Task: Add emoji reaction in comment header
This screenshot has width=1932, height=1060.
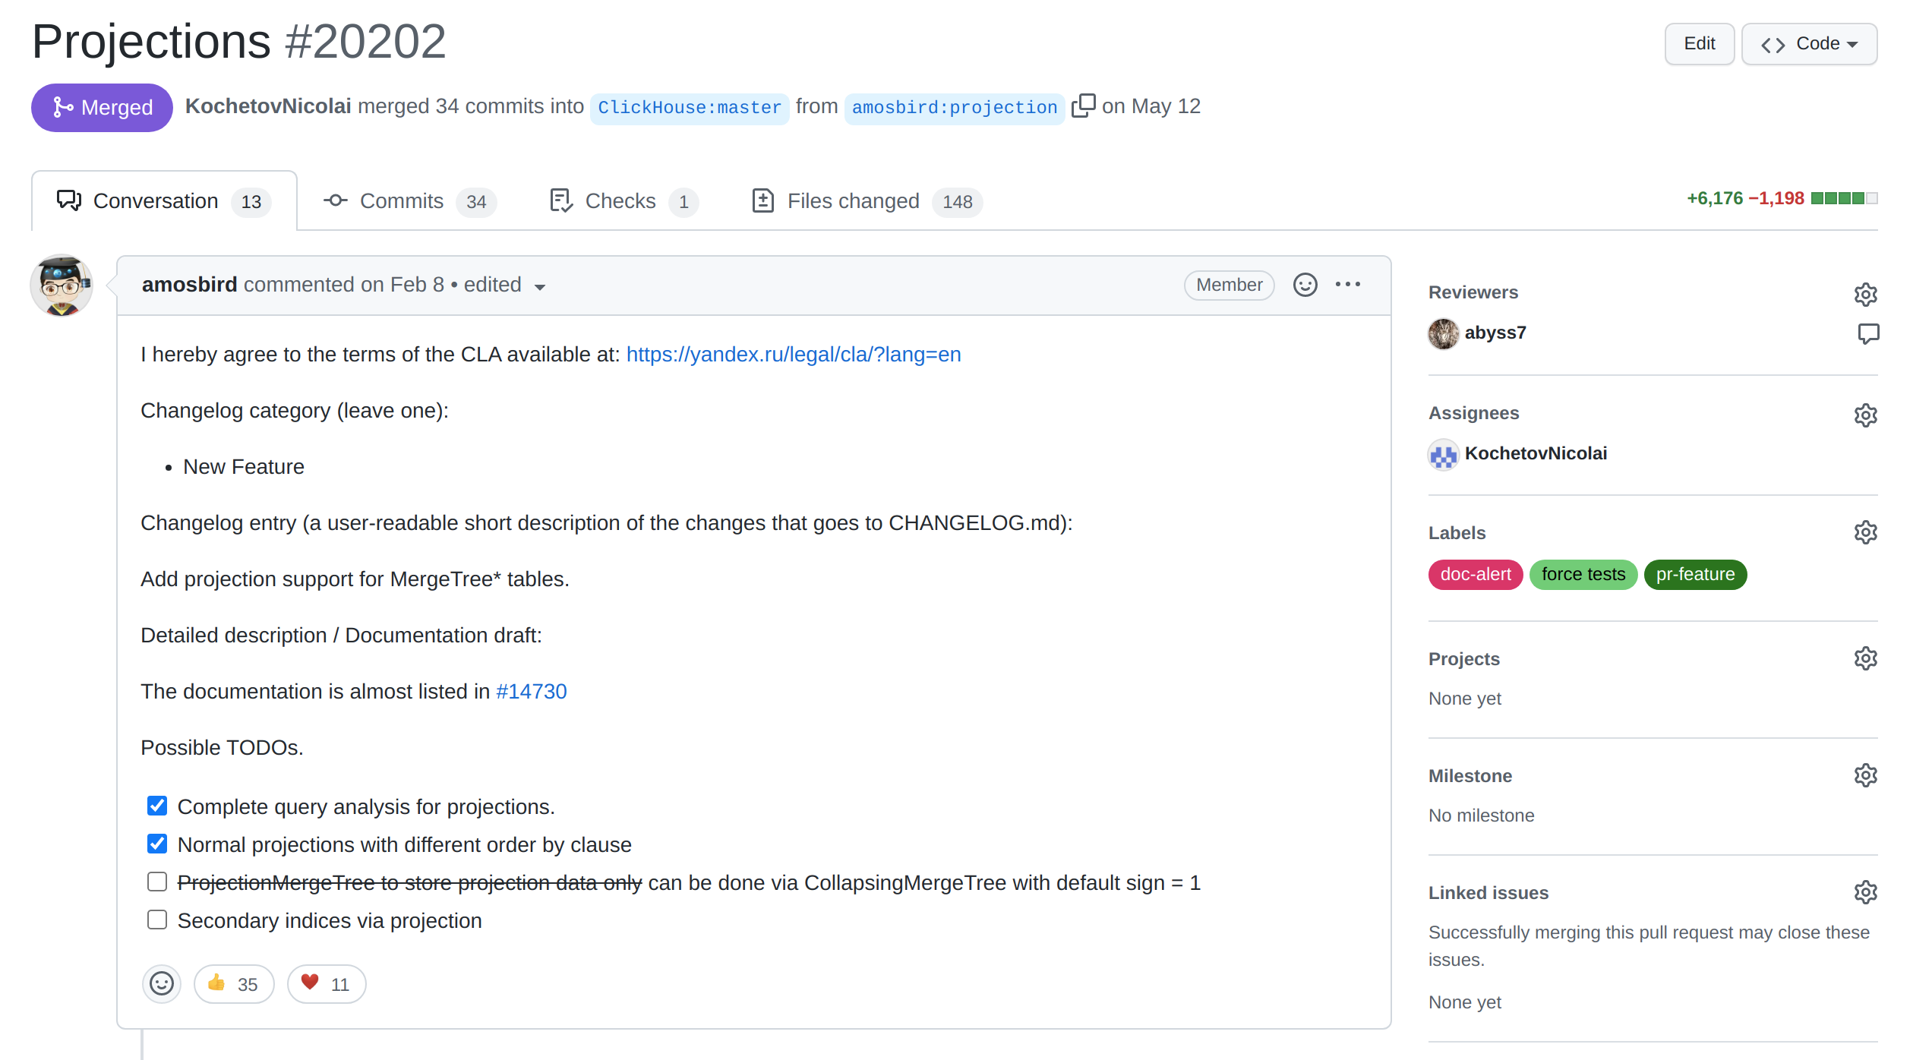Action: click(x=1305, y=285)
